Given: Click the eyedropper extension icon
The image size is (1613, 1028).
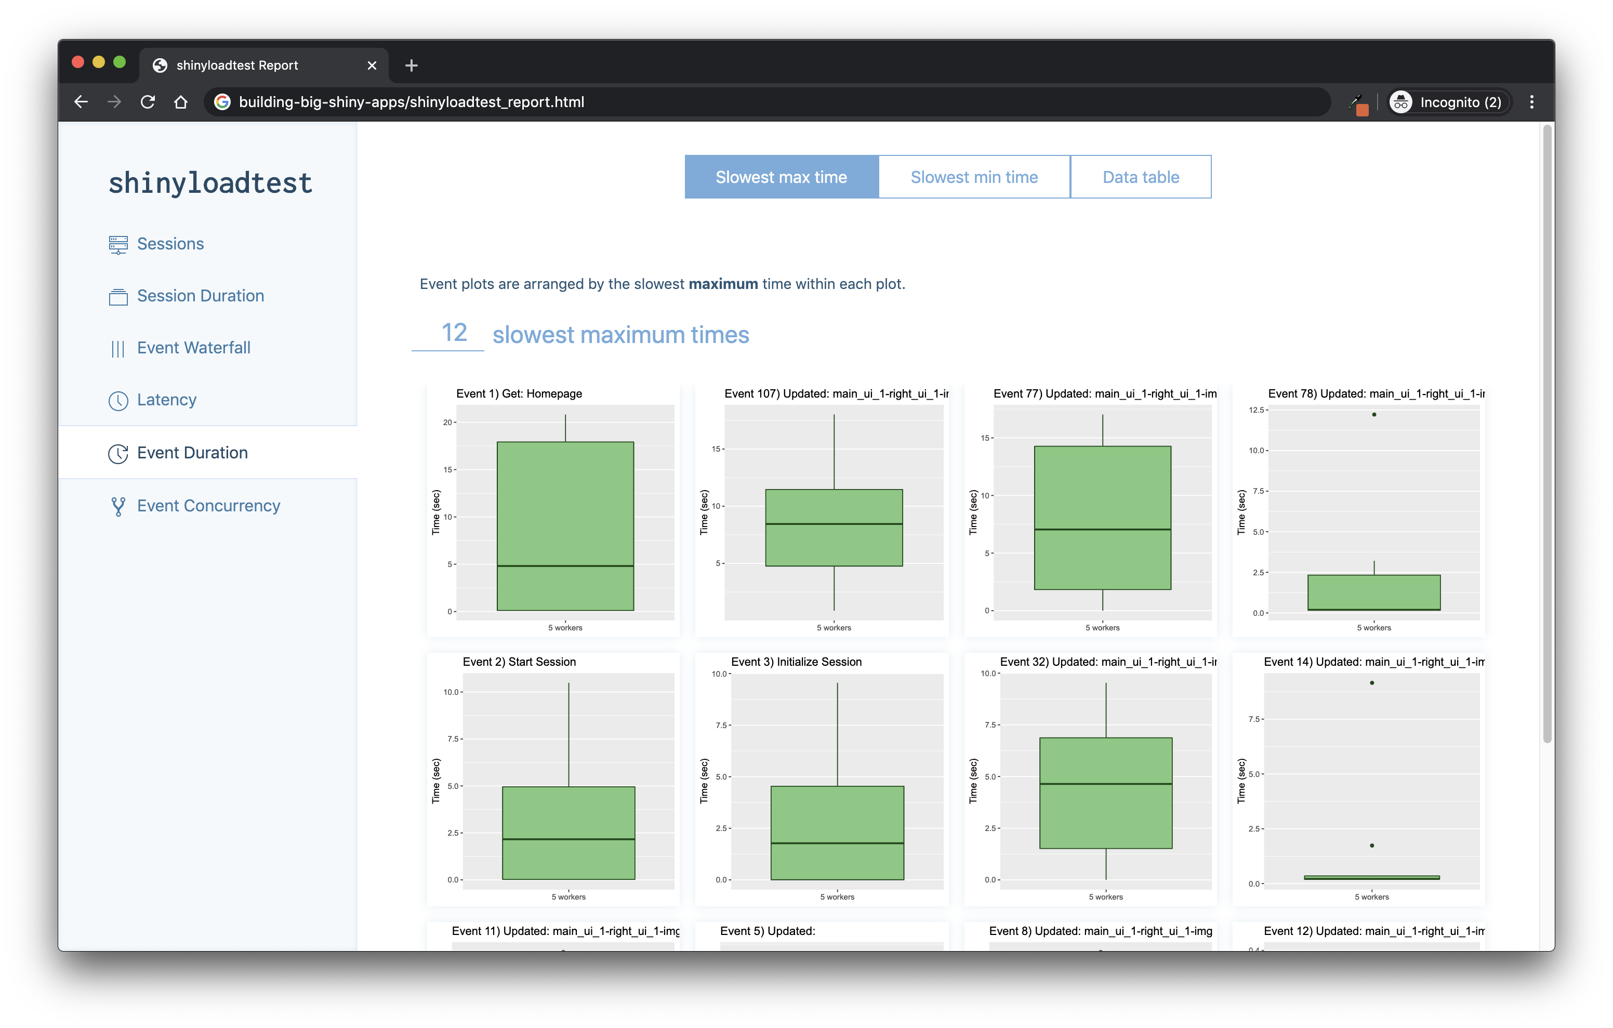Looking at the screenshot, I should [x=1358, y=103].
